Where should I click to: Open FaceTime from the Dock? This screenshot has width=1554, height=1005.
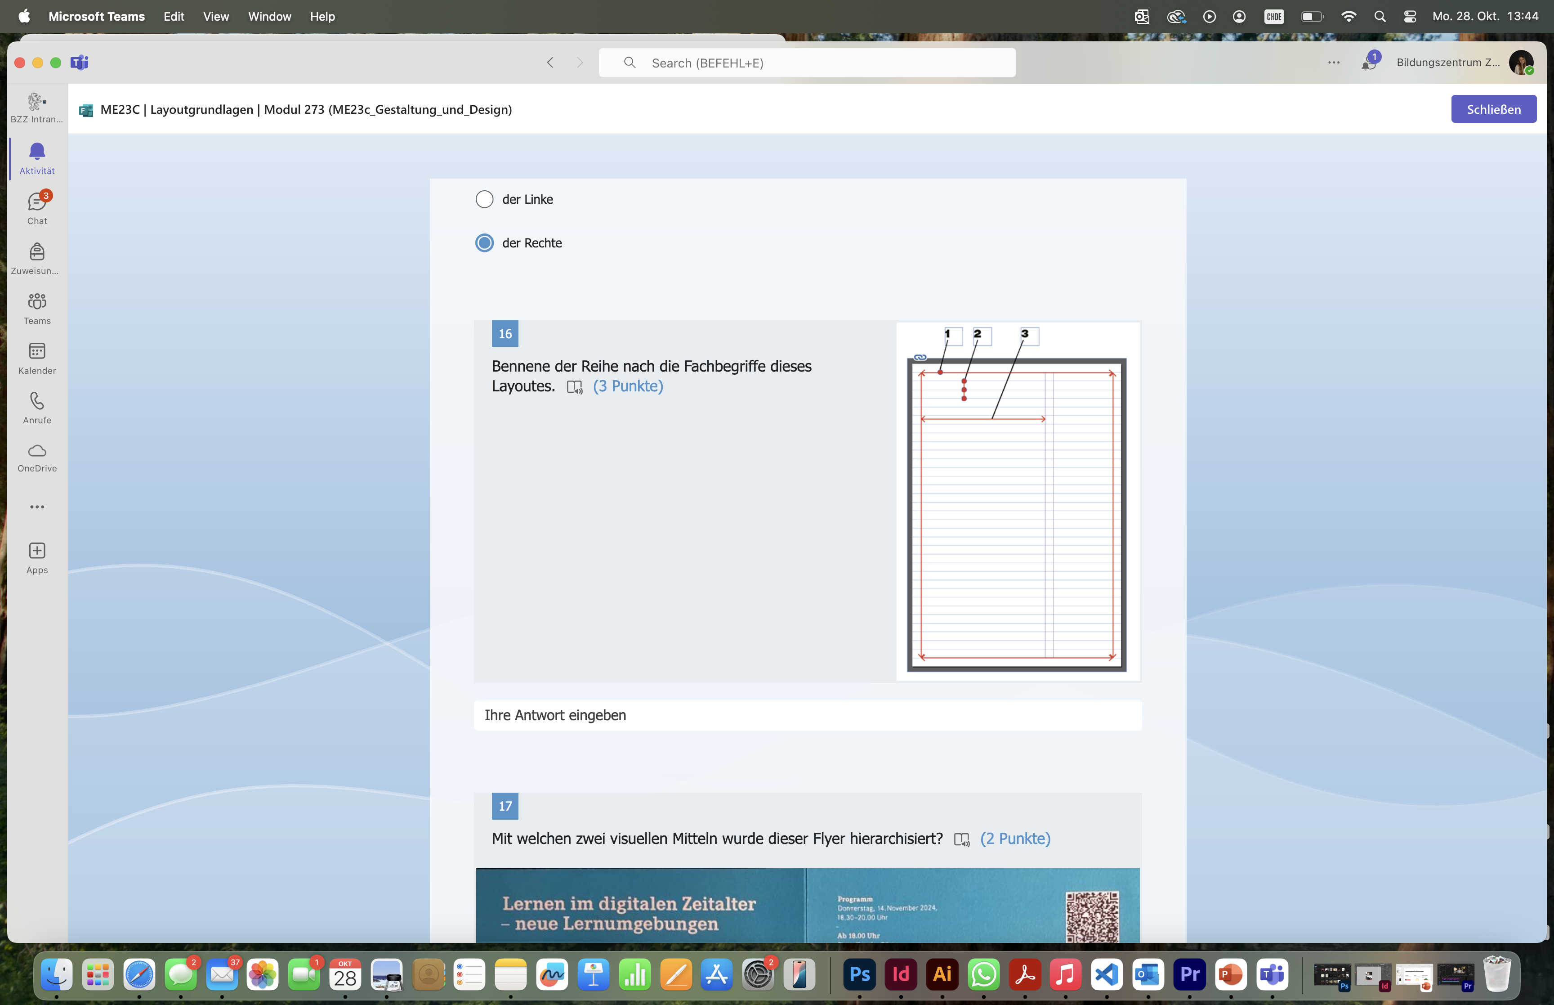click(304, 974)
